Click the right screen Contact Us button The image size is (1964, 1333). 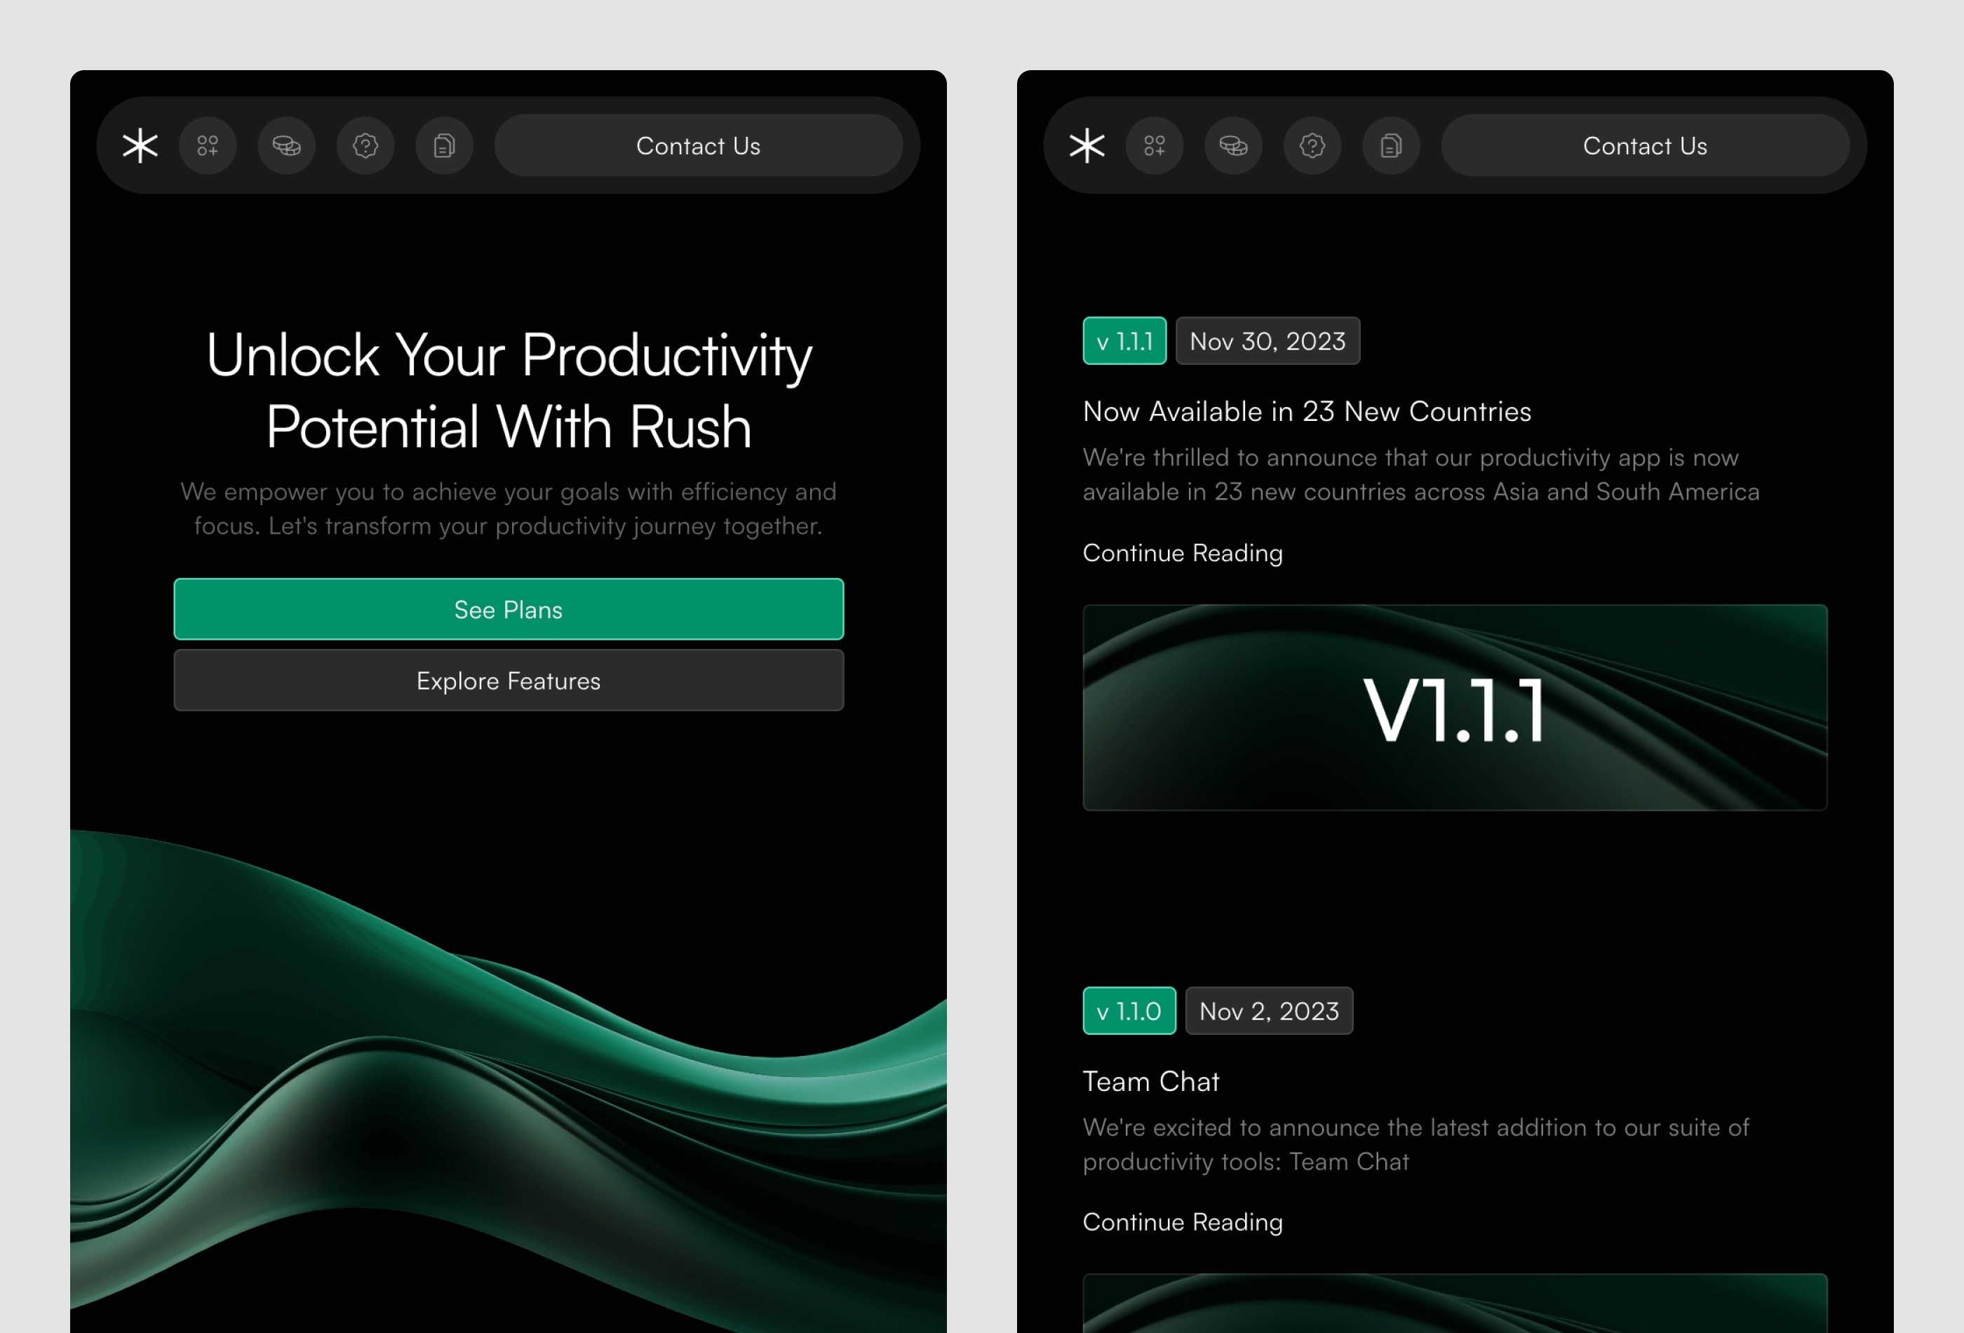[1643, 145]
